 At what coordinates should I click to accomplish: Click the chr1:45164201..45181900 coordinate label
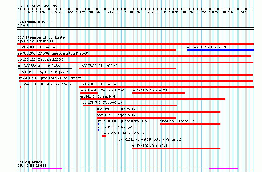pos(38,6)
